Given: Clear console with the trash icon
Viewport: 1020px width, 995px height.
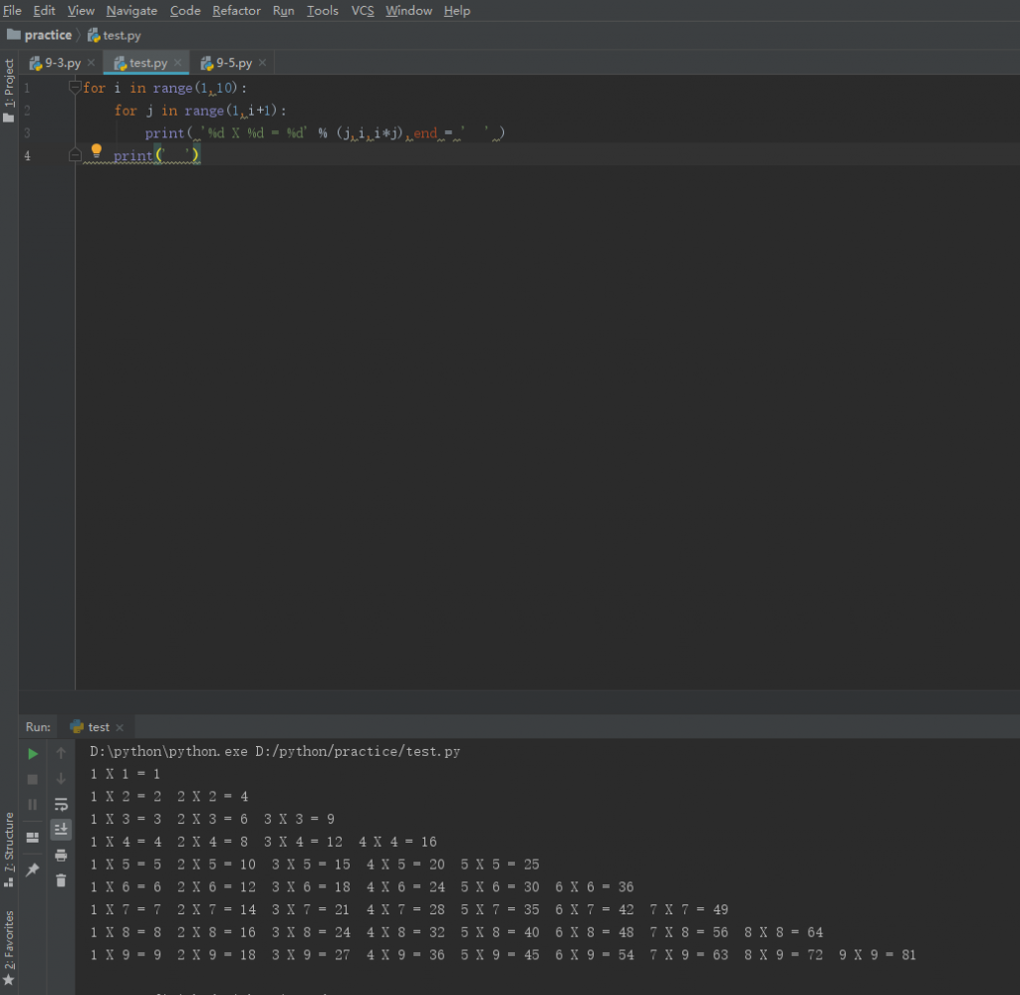Looking at the screenshot, I should pos(61,880).
